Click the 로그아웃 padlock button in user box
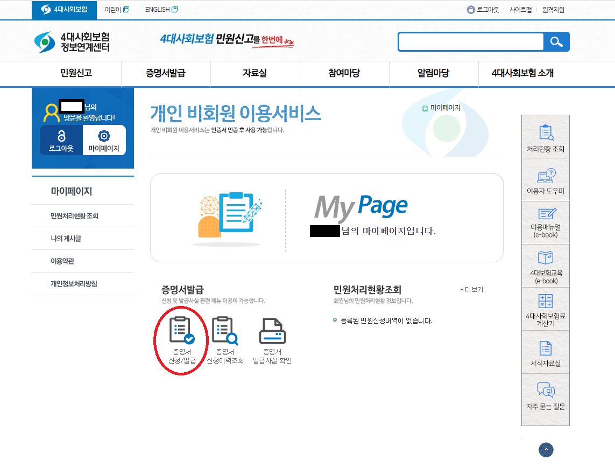 (x=61, y=141)
